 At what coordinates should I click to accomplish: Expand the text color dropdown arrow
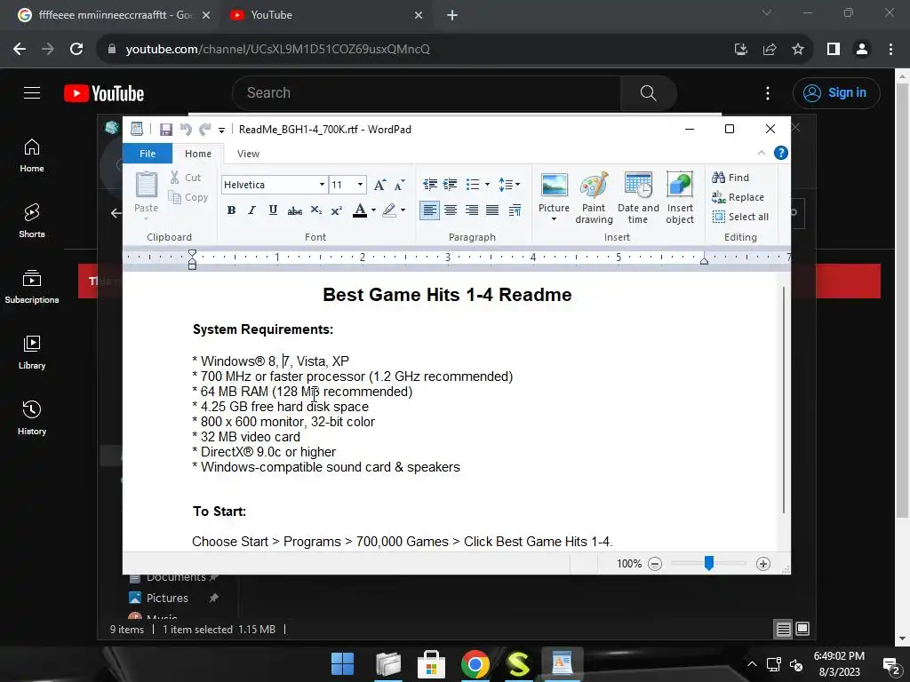point(373,210)
